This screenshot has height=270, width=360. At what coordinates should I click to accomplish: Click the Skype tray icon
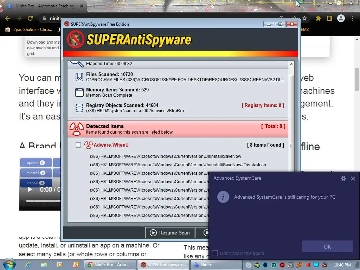click(x=248, y=265)
